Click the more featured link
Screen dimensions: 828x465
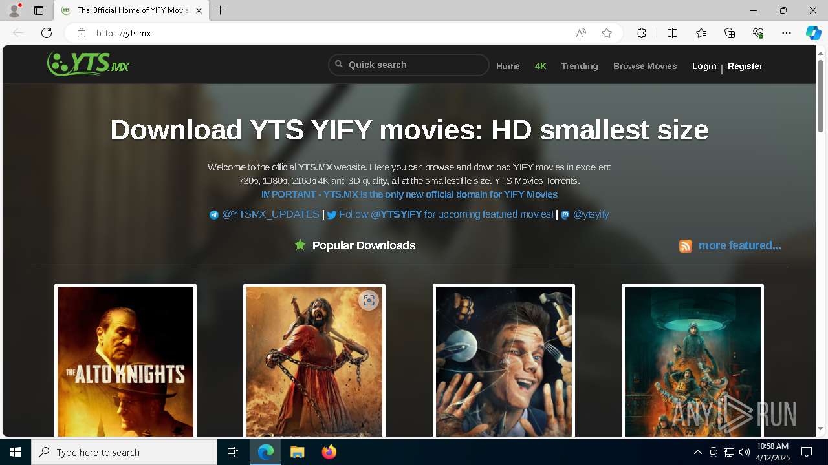click(739, 245)
